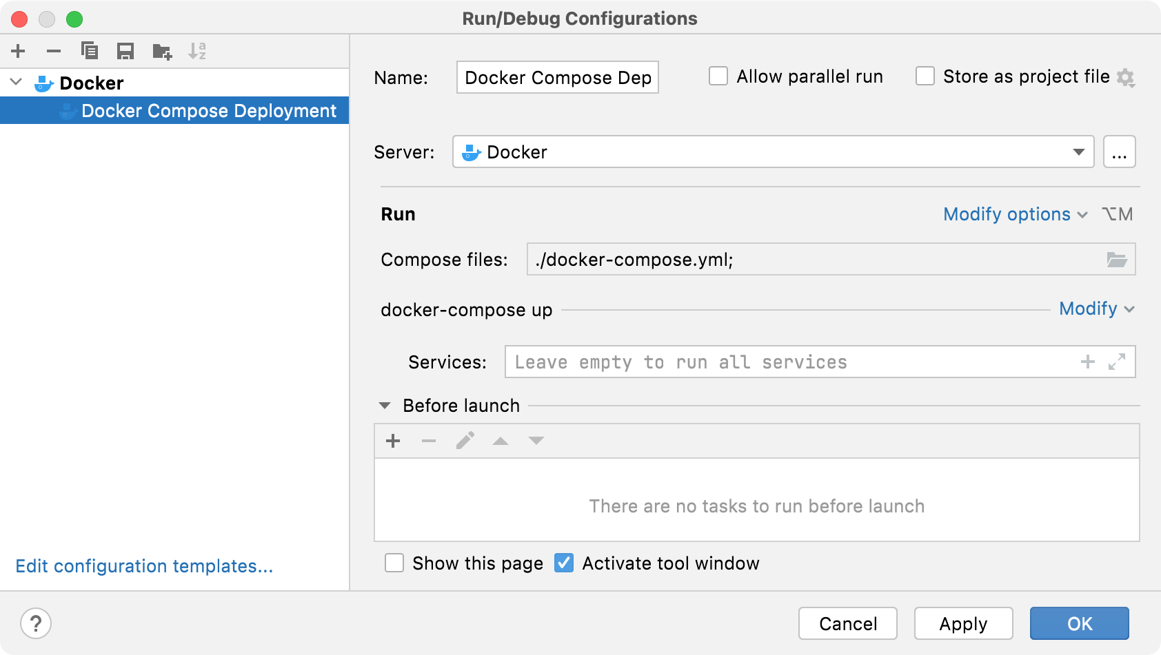Confirm with the OK button

(x=1080, y=623)
